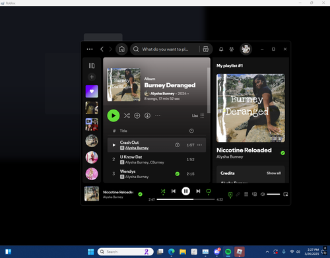Open the Spotify three-dots main menu
The image size is (330, 258).
pos(90,49)
